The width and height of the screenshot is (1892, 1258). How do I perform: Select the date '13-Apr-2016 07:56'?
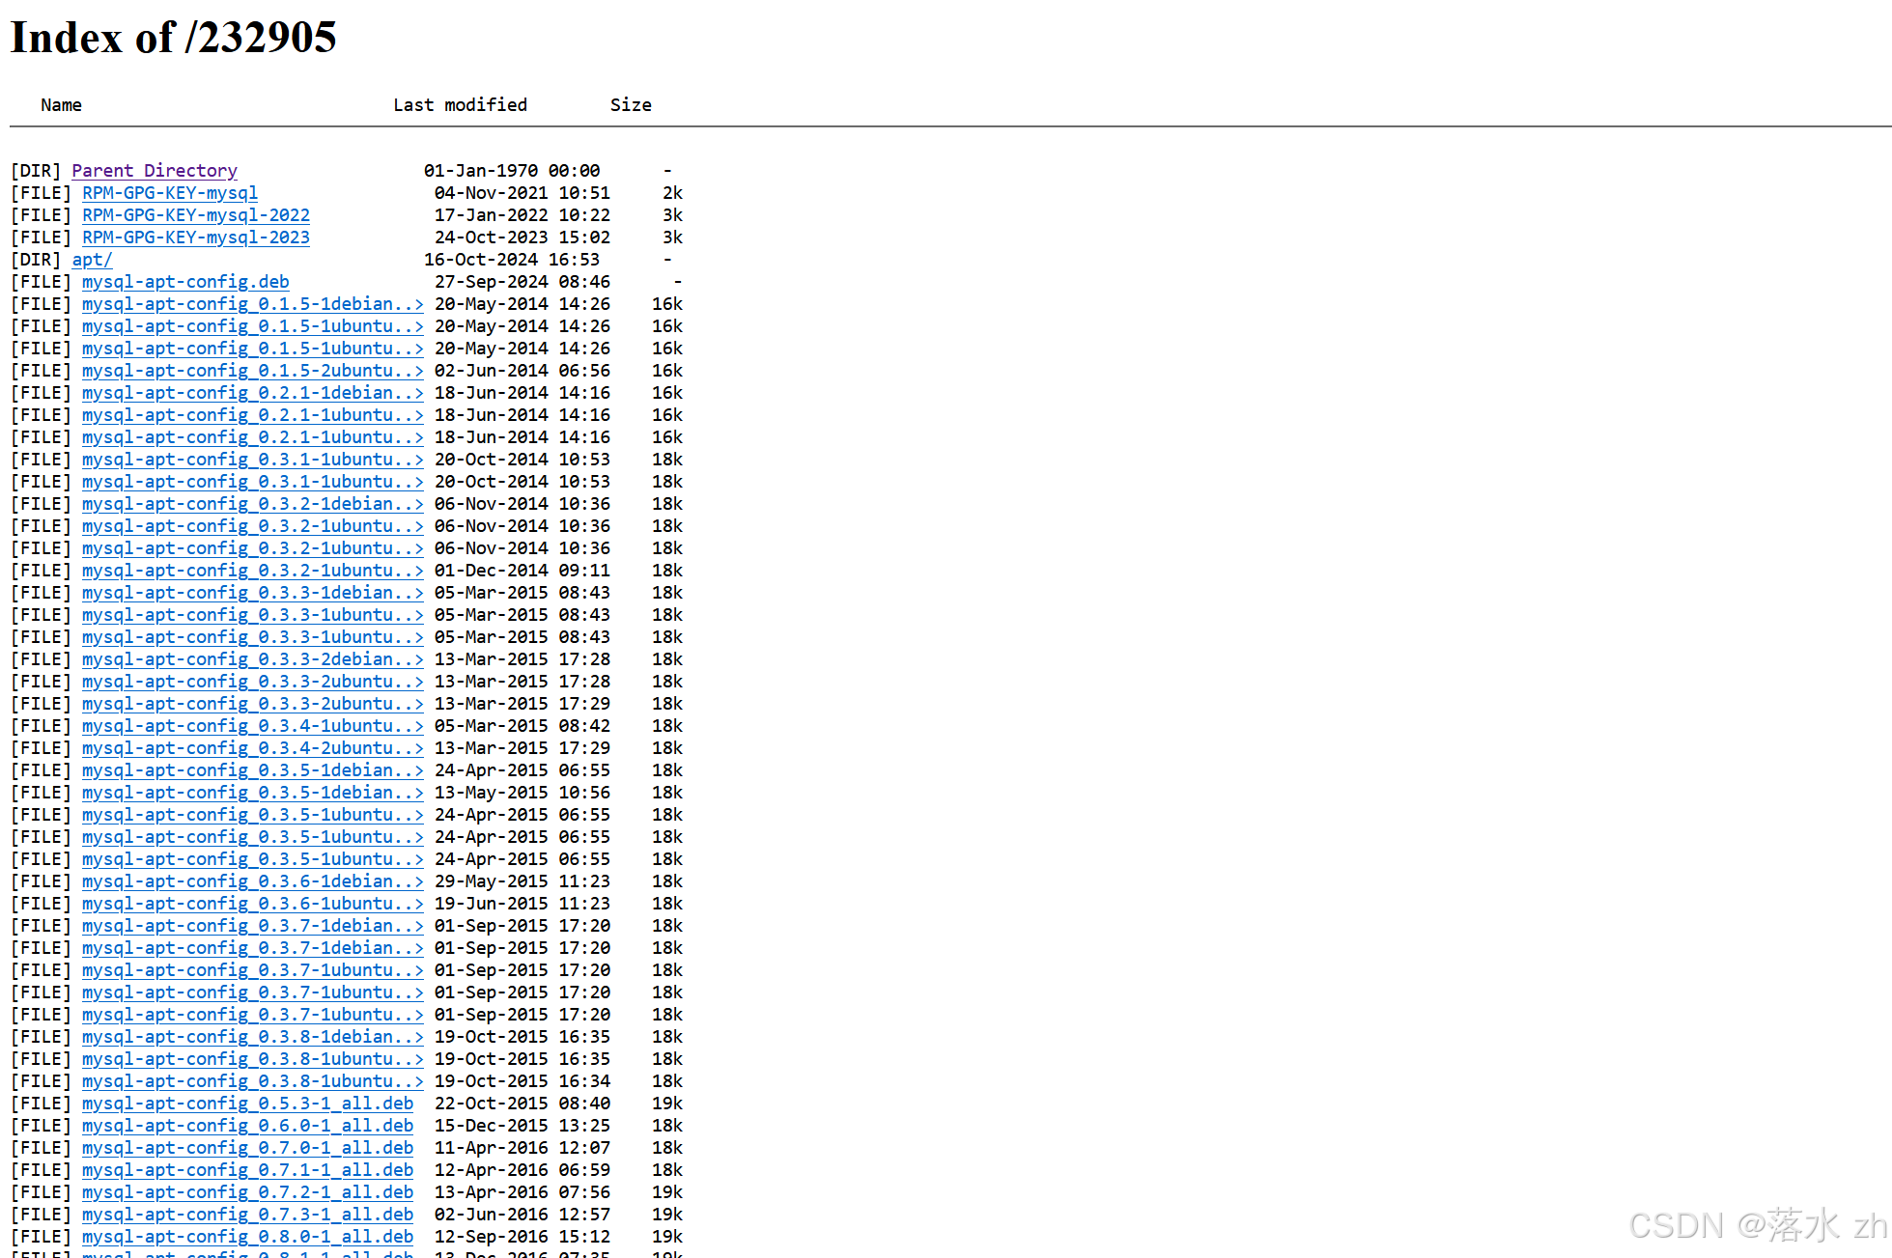(x=522, y=1192)
